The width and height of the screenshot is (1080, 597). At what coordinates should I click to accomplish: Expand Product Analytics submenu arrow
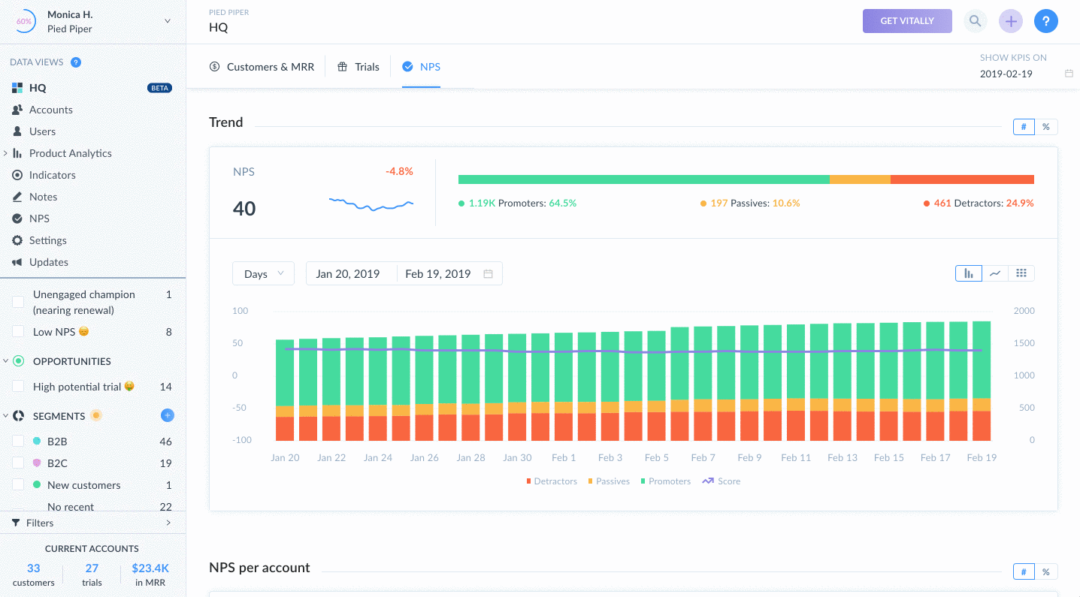point(5,153)
